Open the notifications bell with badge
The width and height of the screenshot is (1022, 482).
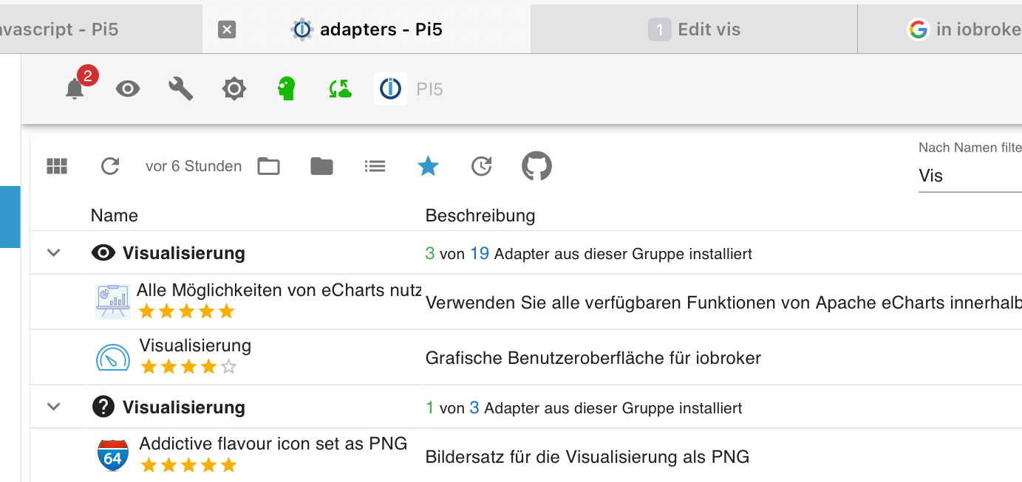pos(75,89)
